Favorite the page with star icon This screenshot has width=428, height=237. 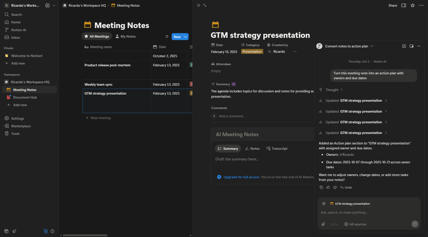click(413, 5)
